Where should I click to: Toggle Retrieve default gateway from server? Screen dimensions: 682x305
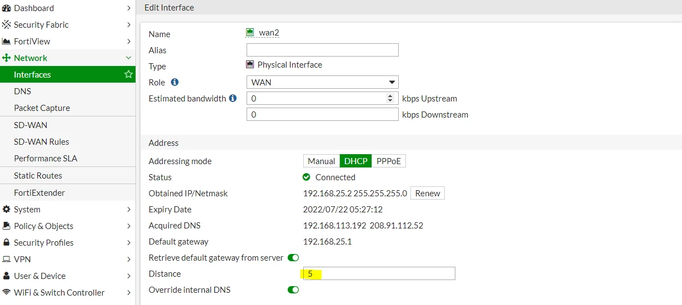[293, 258]
